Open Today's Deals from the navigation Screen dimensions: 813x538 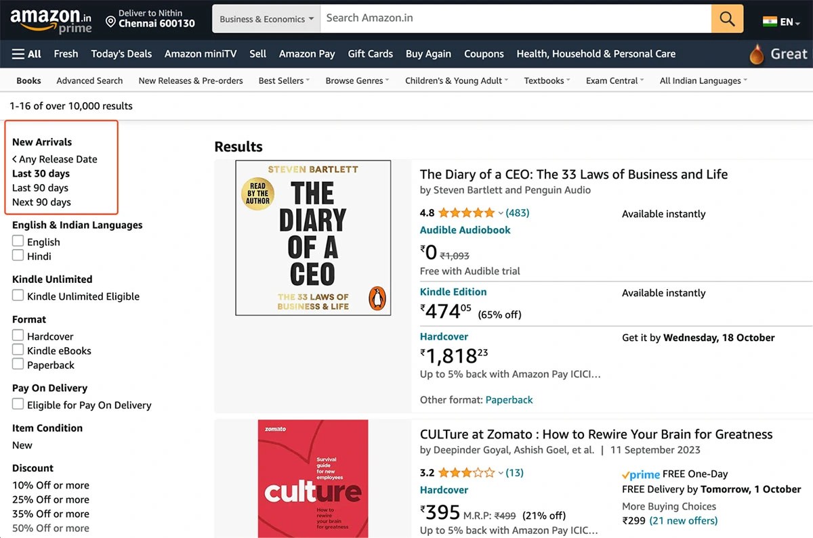[121, 54]
